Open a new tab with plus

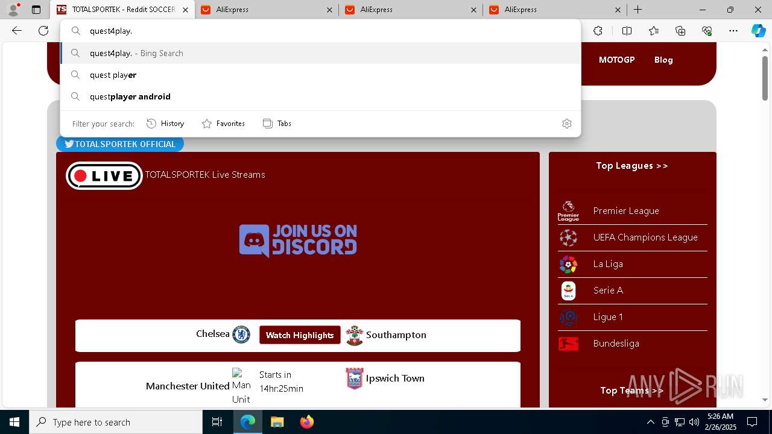point(638,10)
